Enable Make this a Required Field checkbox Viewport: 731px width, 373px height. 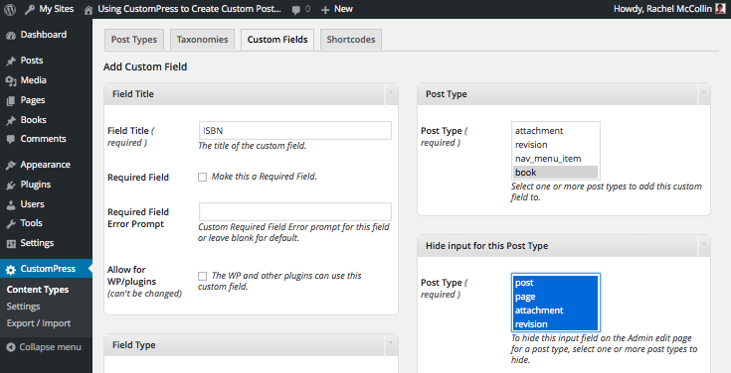point(202,178)
